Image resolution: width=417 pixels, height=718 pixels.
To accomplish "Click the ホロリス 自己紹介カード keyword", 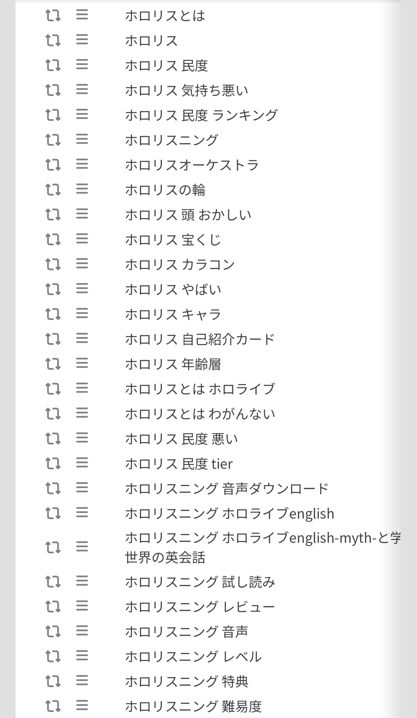I will click(200, 339).
